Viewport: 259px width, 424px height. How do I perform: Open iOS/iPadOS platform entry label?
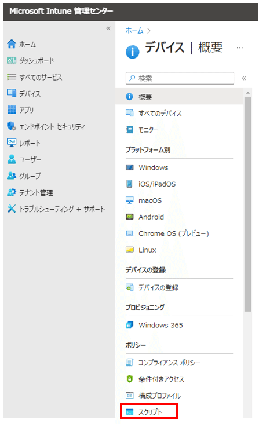pos(157,184)
